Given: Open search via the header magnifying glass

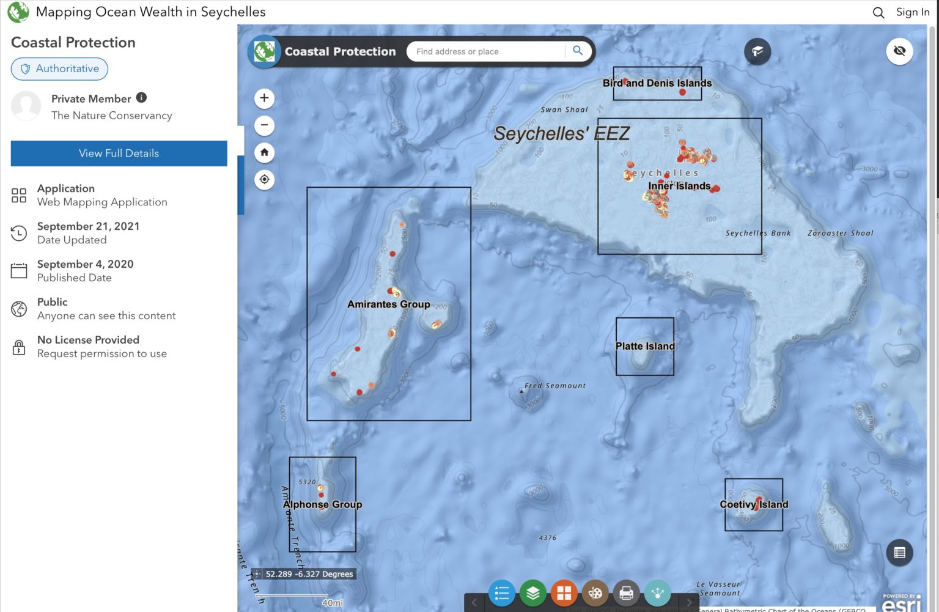Looking at the screenshot, I should click(878, 12).
